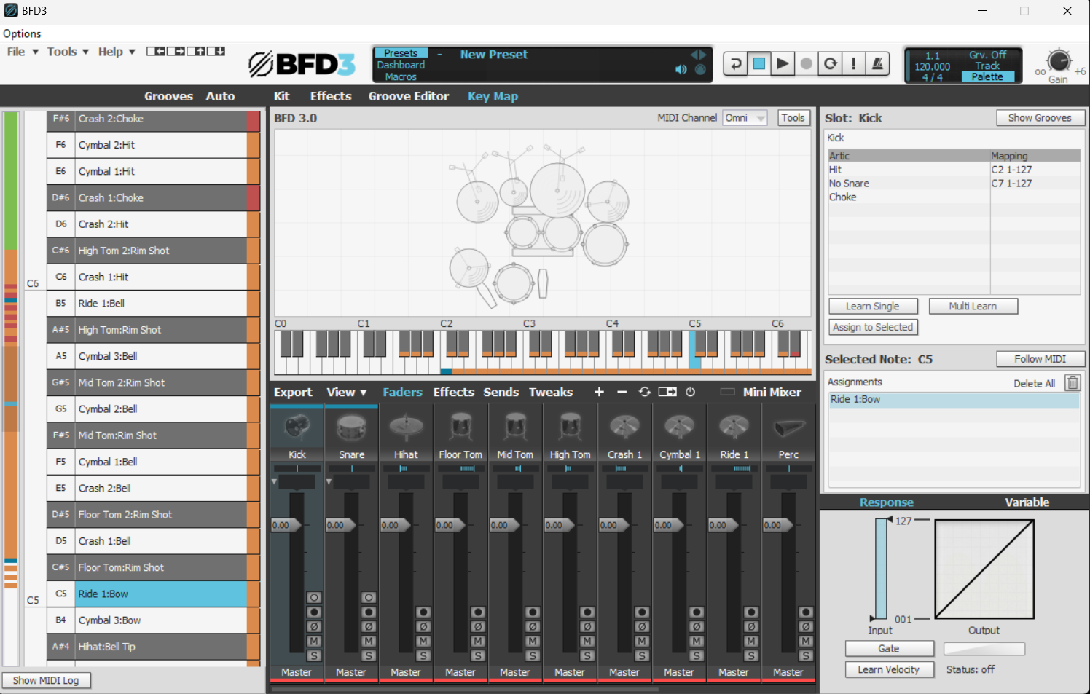The width and height of the screenshot is (1090, 694).
Task: Solo the Perc channel
Action: point(806,656)
